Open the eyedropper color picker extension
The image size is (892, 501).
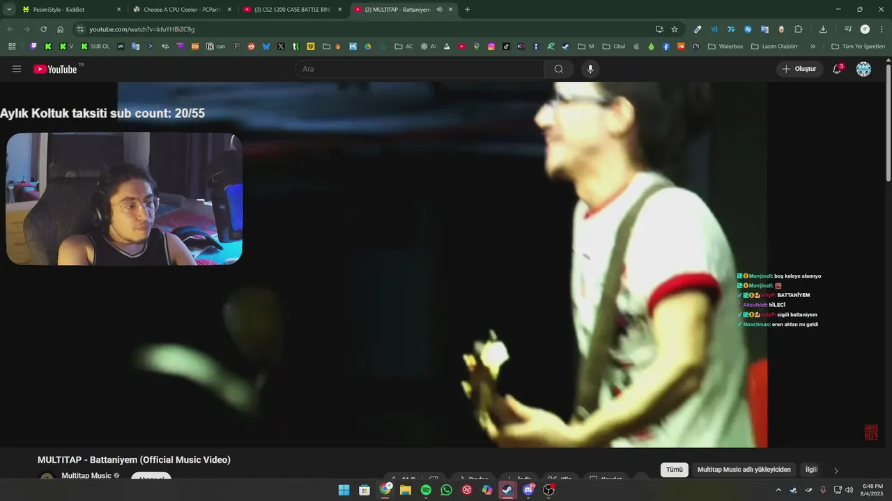698,29
